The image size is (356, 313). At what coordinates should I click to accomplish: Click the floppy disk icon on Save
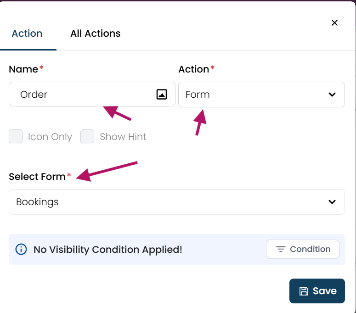304,291
